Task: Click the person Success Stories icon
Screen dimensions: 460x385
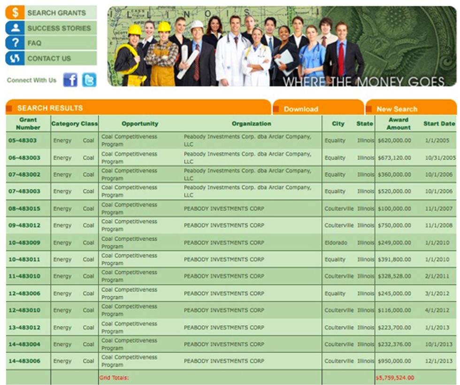Action: pyautogui.click(x=15, y=28)
